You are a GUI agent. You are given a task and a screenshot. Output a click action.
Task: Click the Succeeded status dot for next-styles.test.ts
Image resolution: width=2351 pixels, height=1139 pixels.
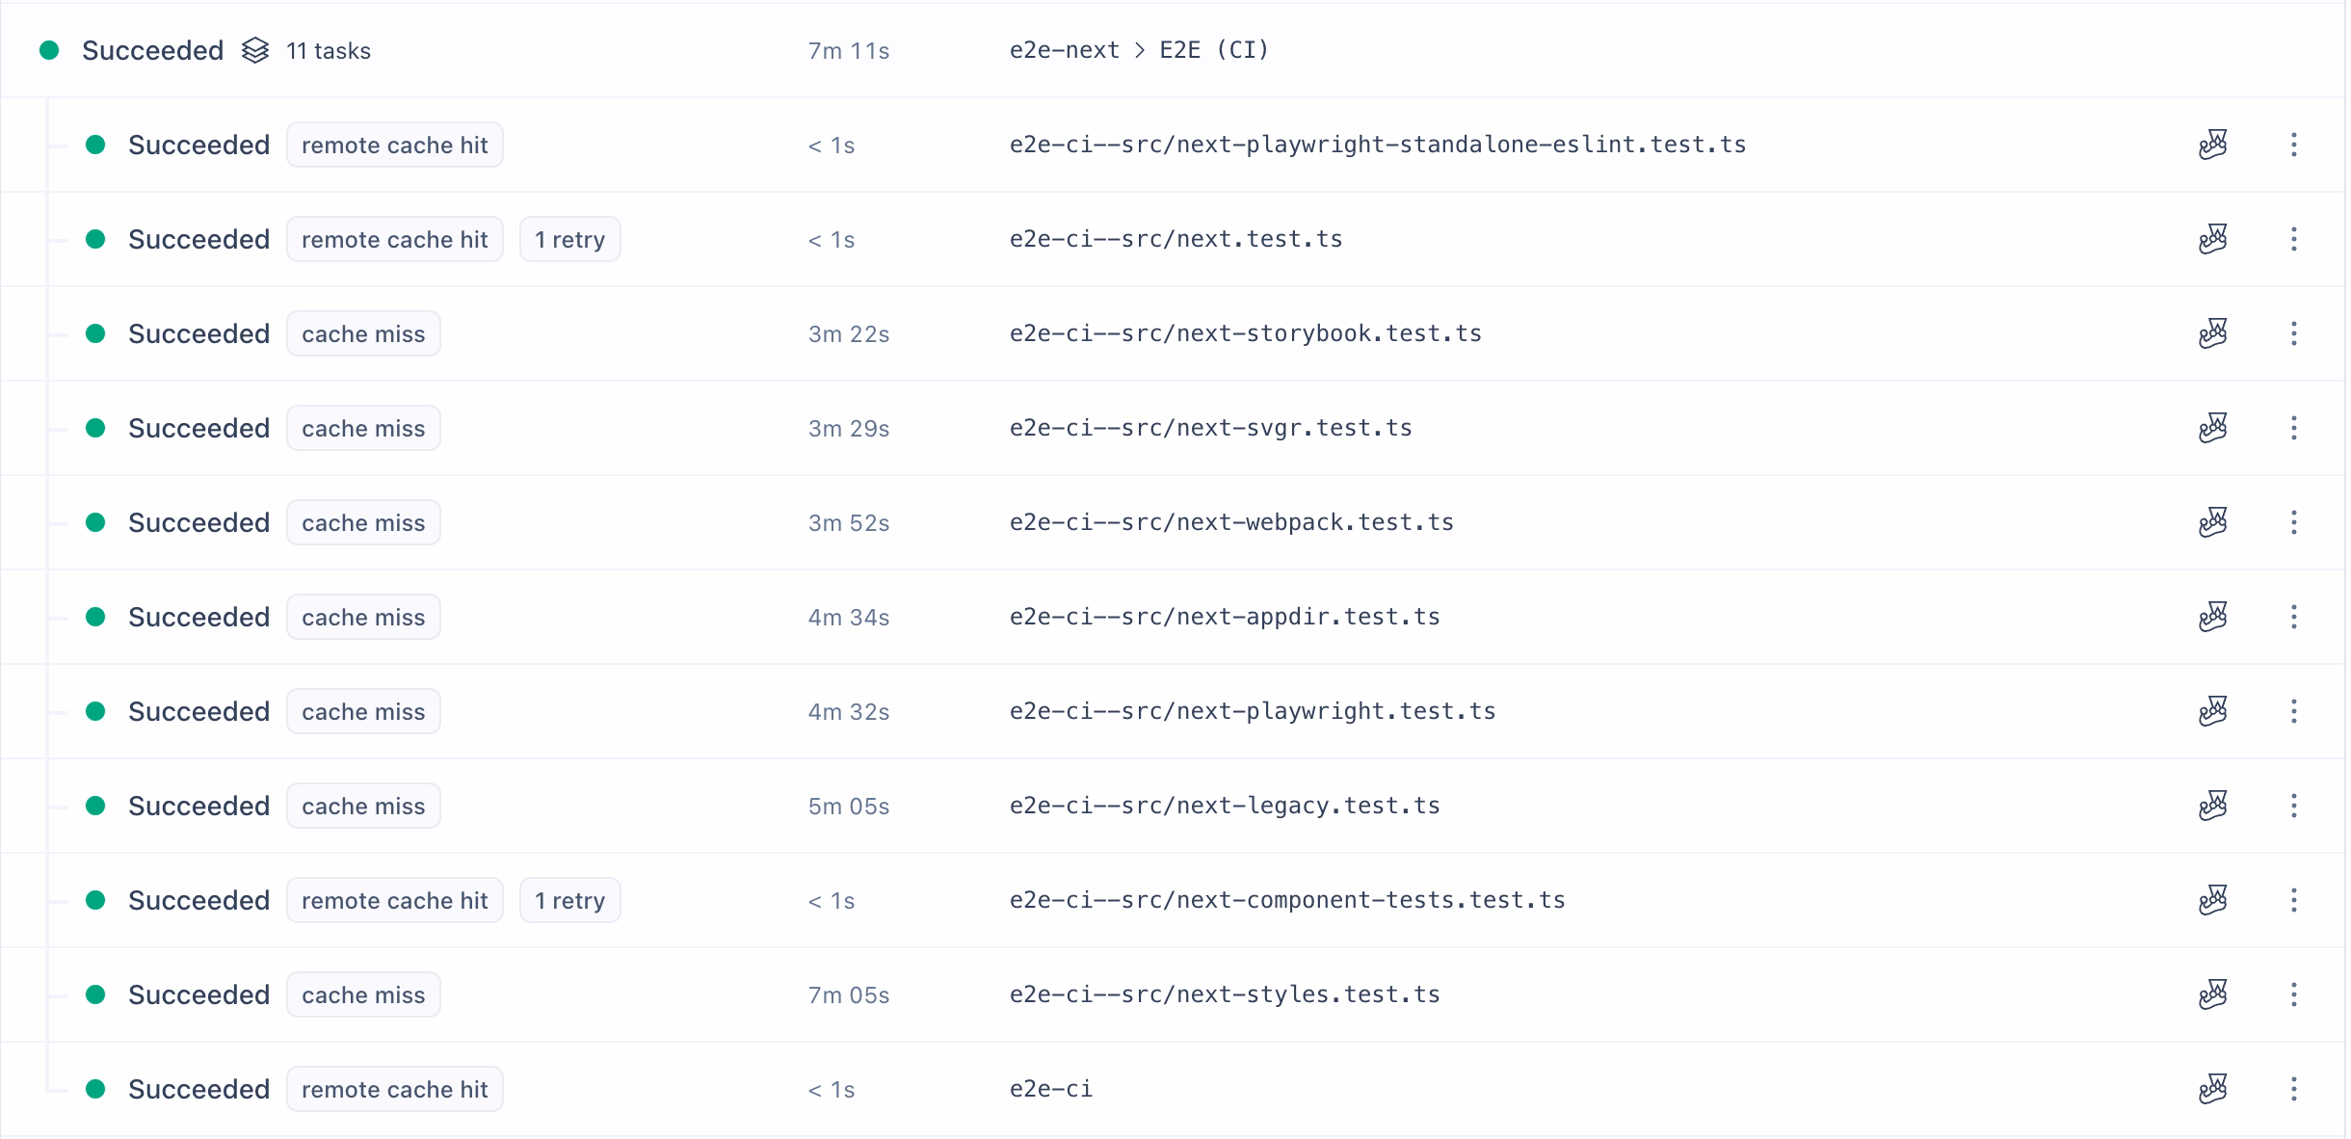95,993
